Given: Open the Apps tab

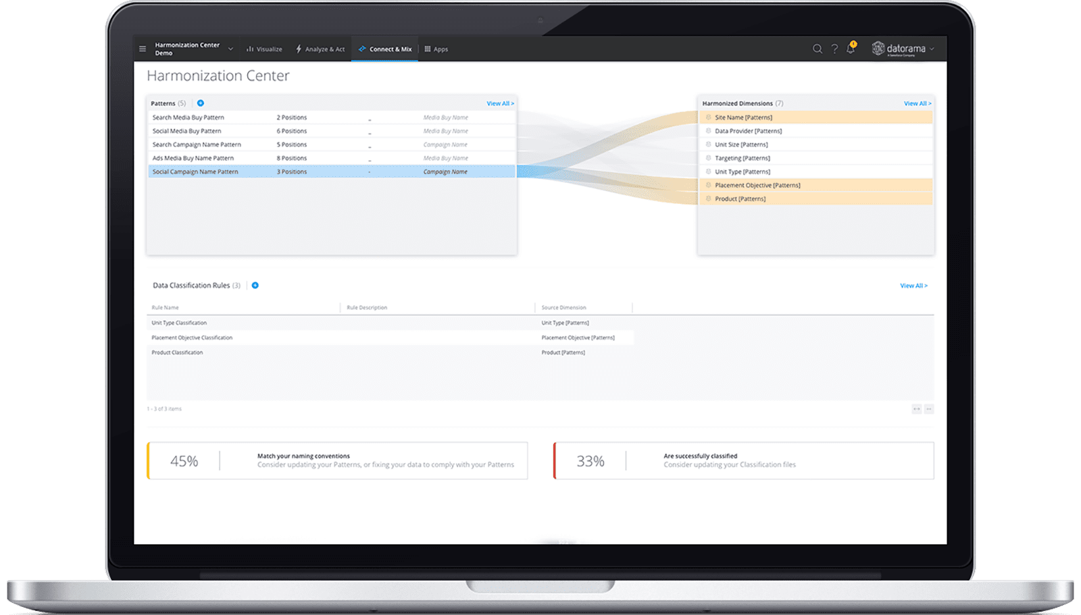Looking at the screenshot, I should pos(436,49).
